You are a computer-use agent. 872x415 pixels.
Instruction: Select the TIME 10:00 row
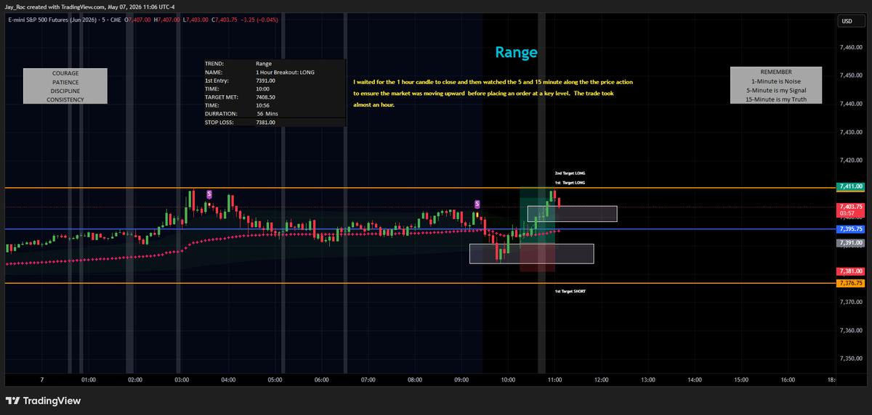(275, 89)
